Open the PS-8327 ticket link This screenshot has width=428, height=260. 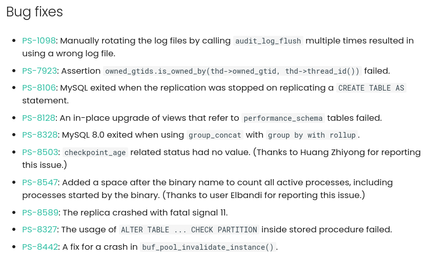[39, 229]
